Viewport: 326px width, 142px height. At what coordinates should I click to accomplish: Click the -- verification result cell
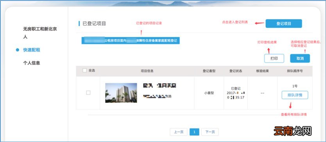coord(262,93)
